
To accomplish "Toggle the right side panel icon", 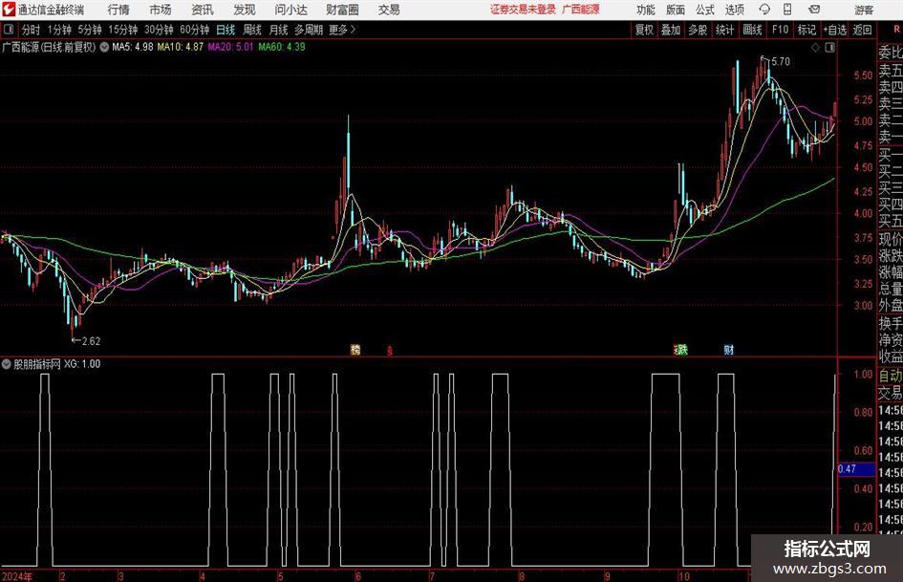I will 829,48.
